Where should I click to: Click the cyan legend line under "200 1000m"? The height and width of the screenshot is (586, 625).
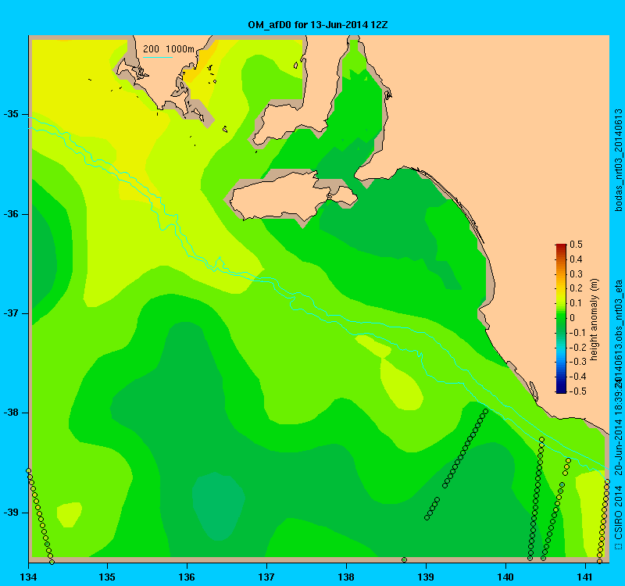(158, 57)
